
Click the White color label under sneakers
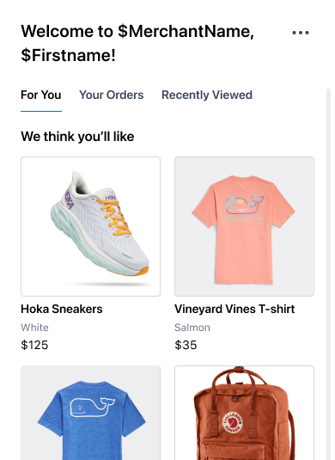(x=34, y=328)
